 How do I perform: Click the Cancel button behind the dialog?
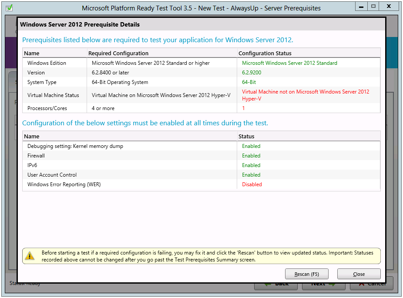(x=372, y=283)
